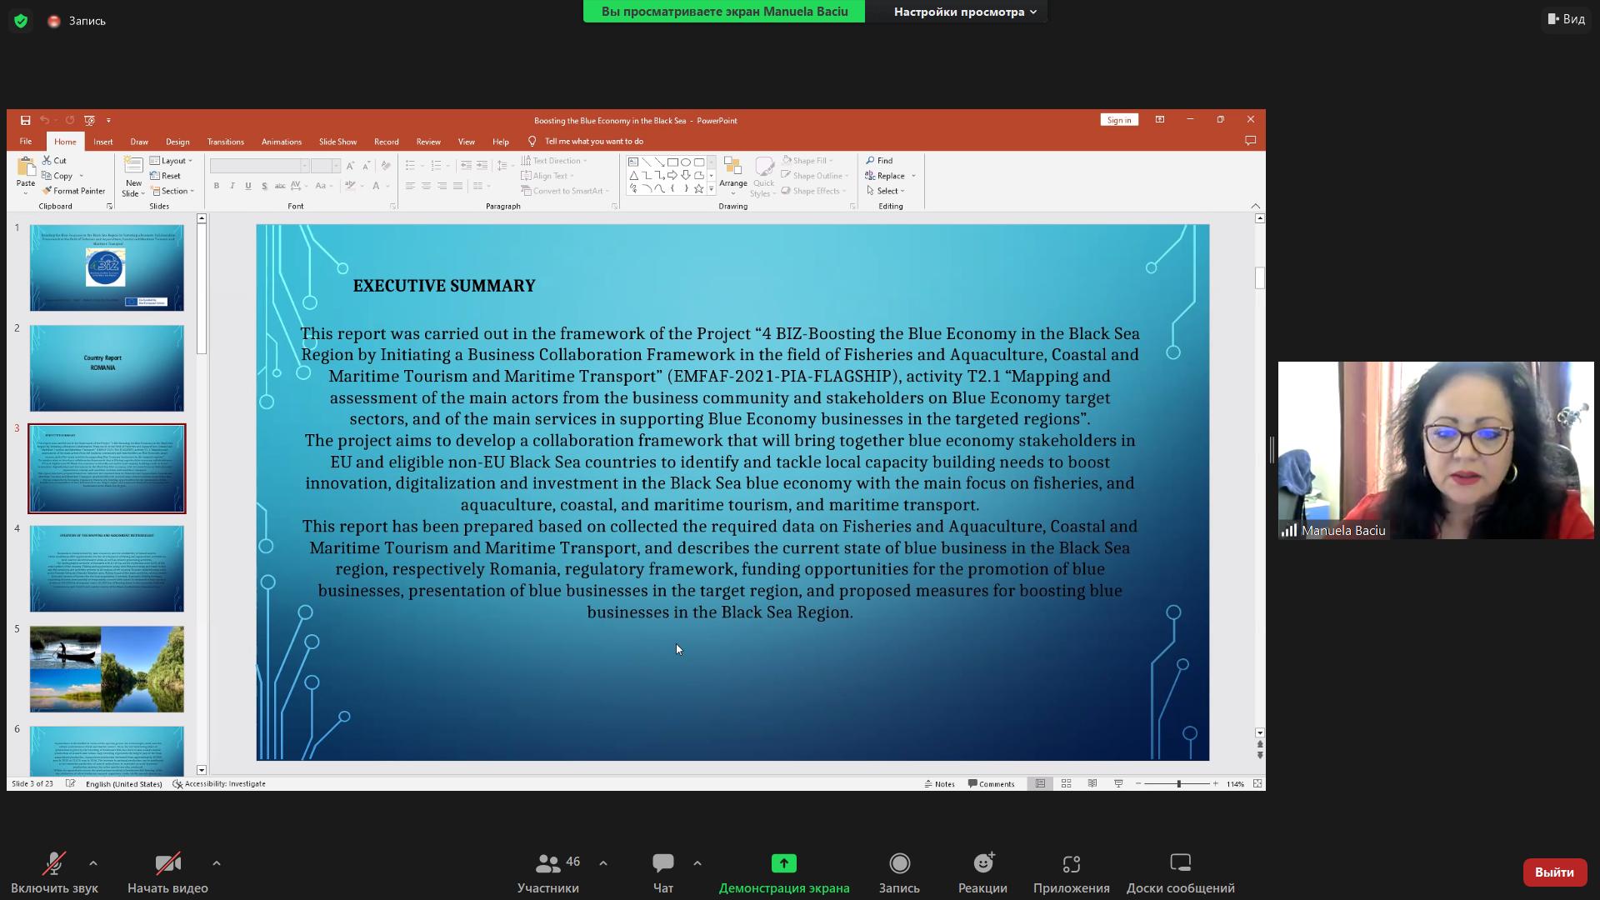Select slide 5 thumbnail with river photos
Image resolution: width=1600 pixels, height=900 pixels.
(107, 669)
